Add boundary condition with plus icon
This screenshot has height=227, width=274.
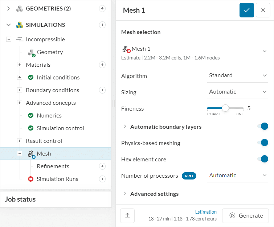pyautogui.click(x=102, y=90)
